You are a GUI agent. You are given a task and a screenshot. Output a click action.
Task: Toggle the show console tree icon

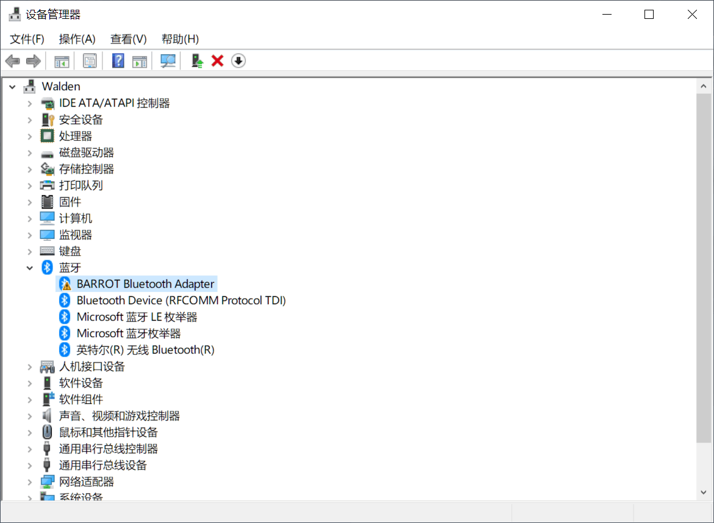pyautogui.click(x=62, y=60)
